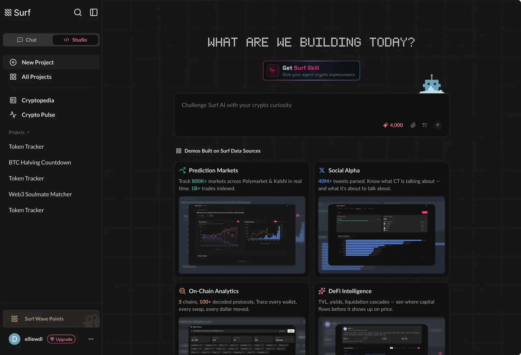The width and height of the screenshot is (521, 355).
Task: Click the Upgrade diamond icon
Action: pos(52,339)
